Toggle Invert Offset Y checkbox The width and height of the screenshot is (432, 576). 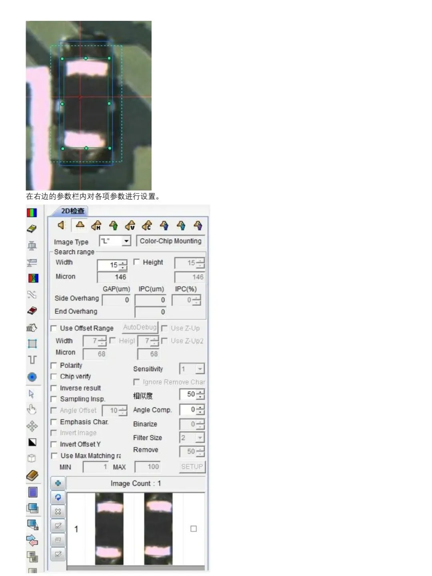click(54, 444)
